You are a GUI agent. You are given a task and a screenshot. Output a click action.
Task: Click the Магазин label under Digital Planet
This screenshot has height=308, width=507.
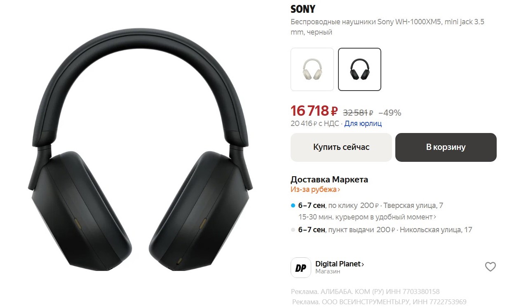pos(328,272)
